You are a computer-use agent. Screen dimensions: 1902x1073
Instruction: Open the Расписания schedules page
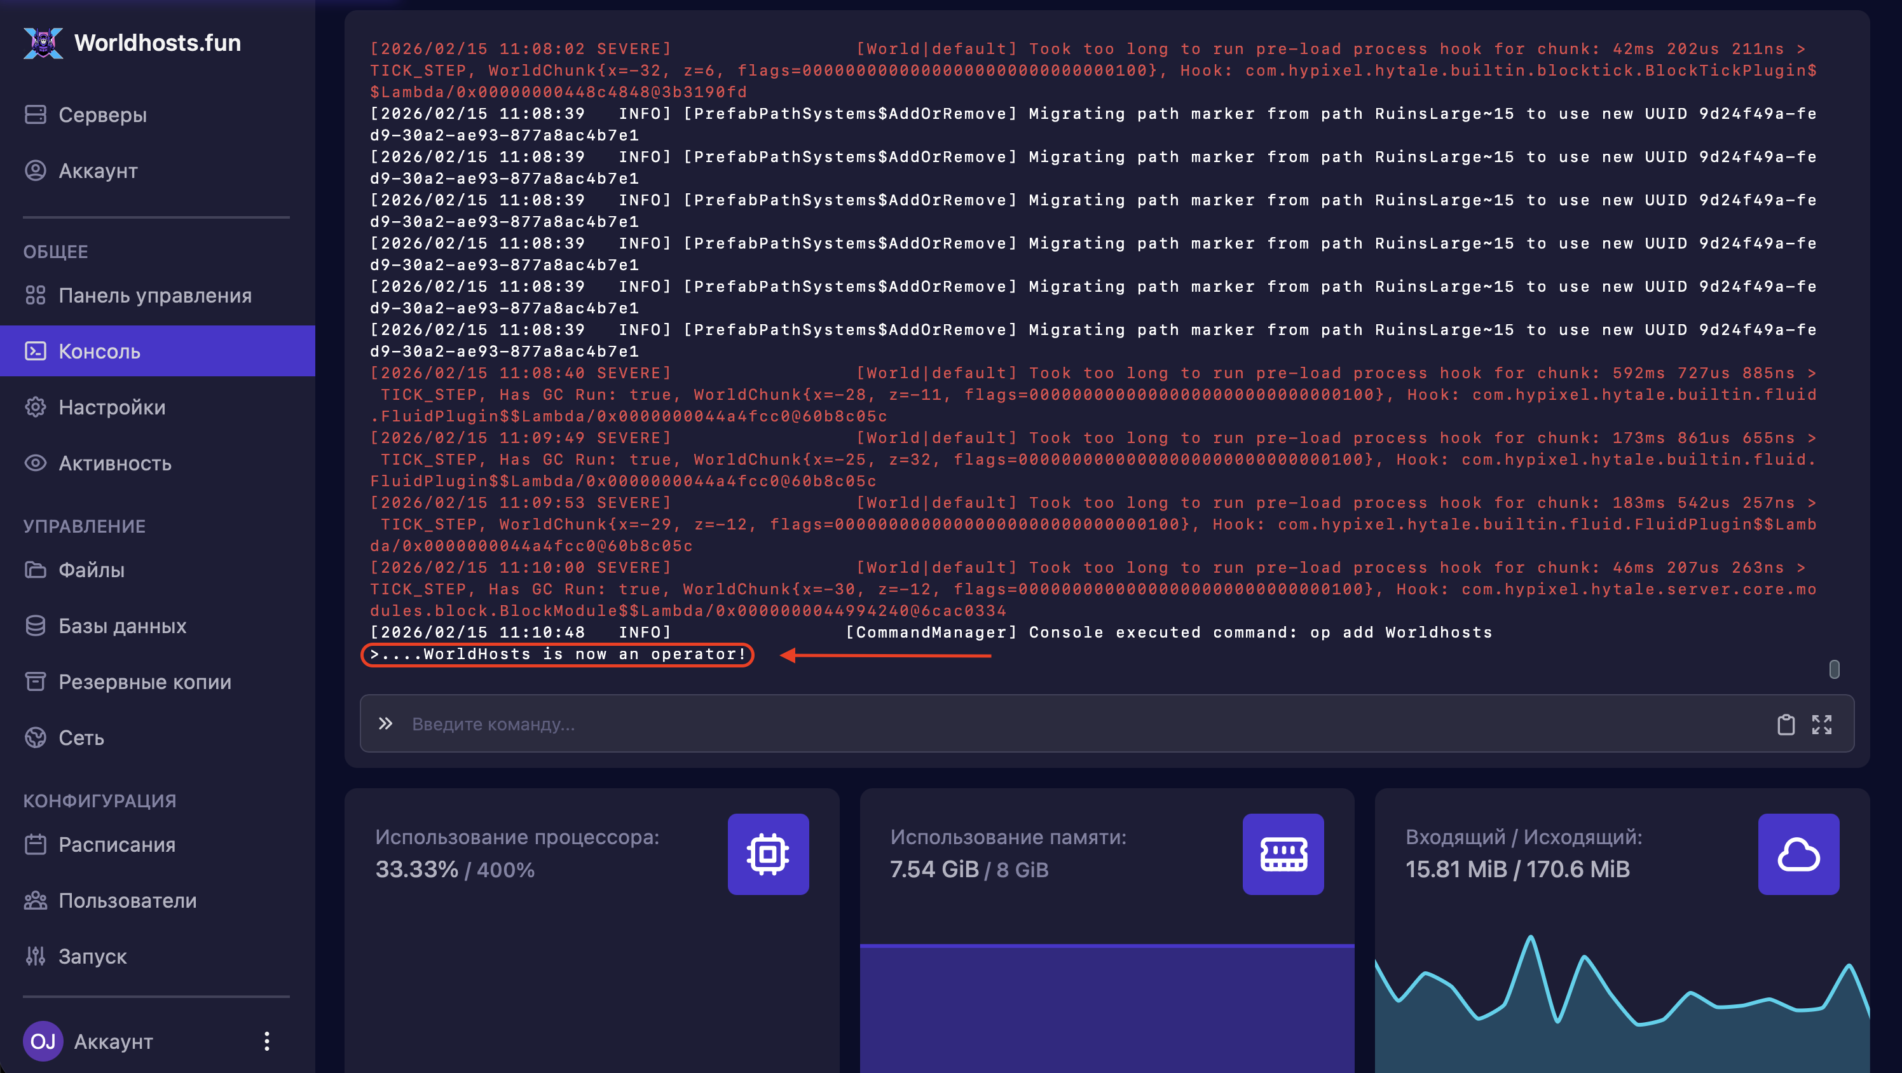click(117, 844)
